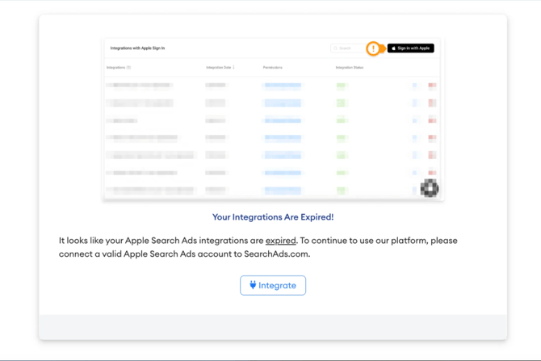Image resolution: width=541 pixels, height=361 pixels.
Task: Sort by the Integration Date column arrow
Action: coord(234,68)
